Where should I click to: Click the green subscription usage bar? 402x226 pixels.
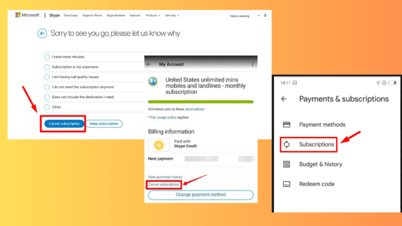201,102
